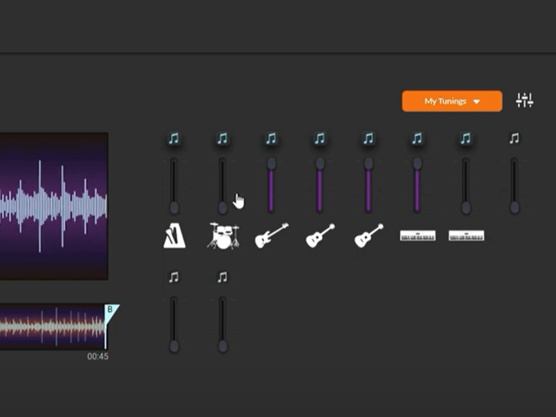Toggle first inactive note in bottom row
The width and height of the screenshot is (556, 417).
pyautogui.click(x=174, y=277)
